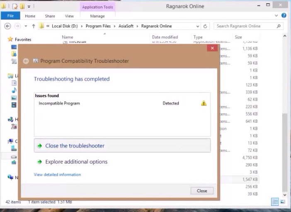Click Videos library icon

coord(14,105)
